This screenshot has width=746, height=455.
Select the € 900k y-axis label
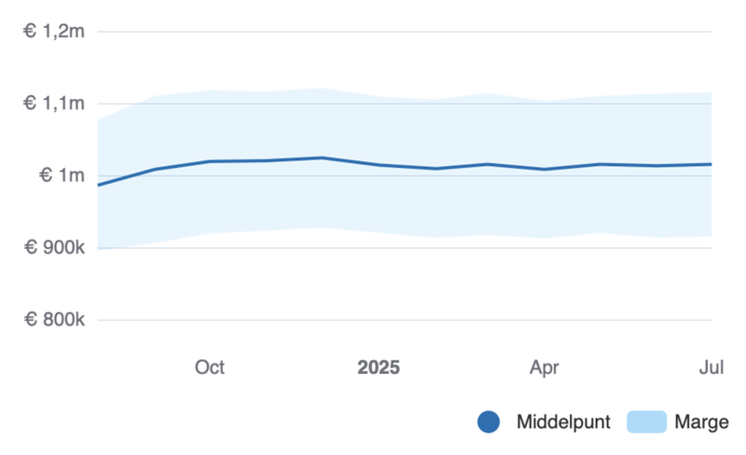(55, 247)
